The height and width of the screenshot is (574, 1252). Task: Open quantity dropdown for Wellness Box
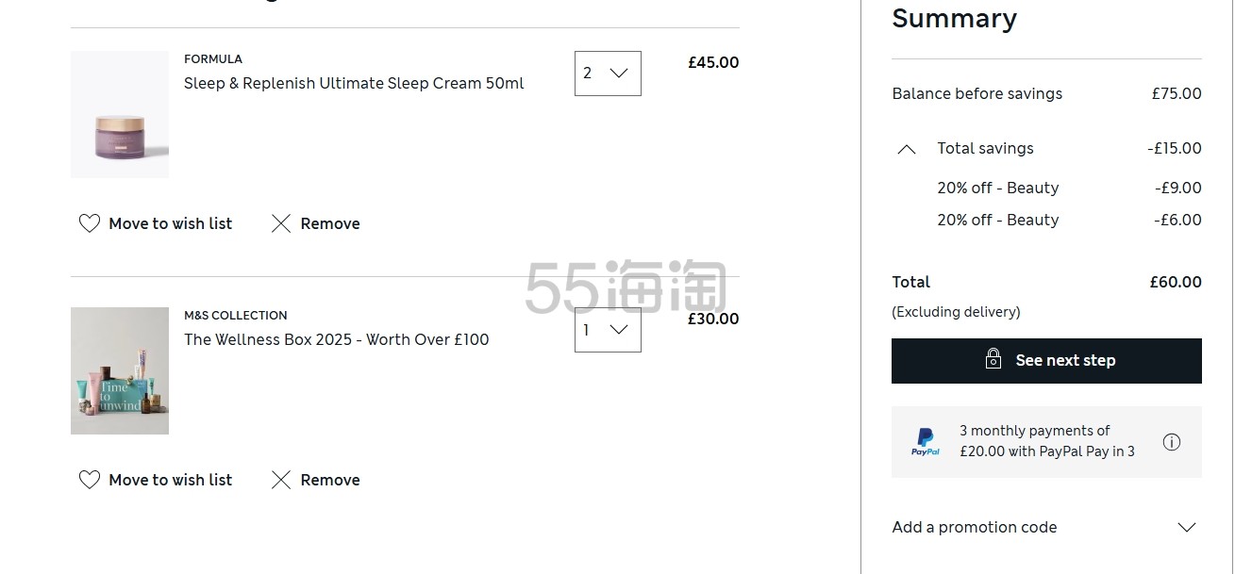coord(608,330)
